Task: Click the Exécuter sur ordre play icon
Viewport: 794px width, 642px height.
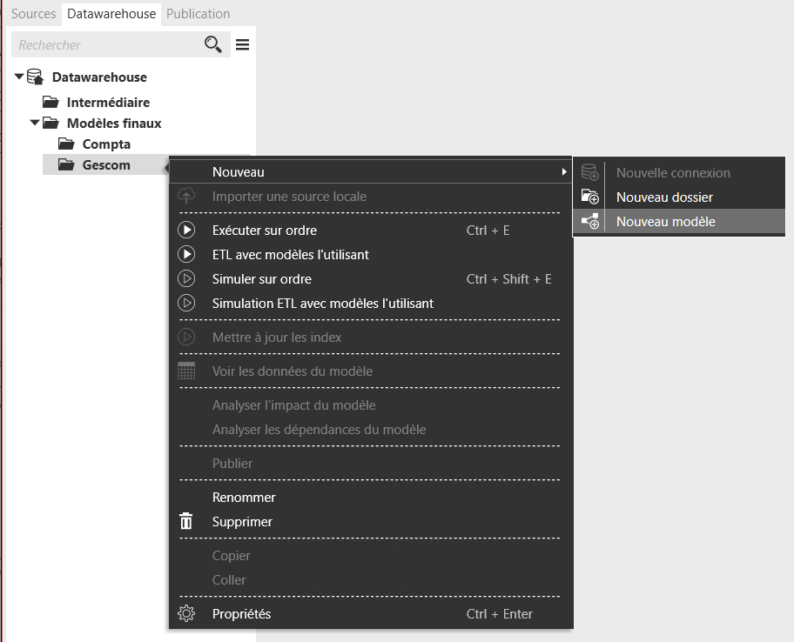Action: point(186,231)
